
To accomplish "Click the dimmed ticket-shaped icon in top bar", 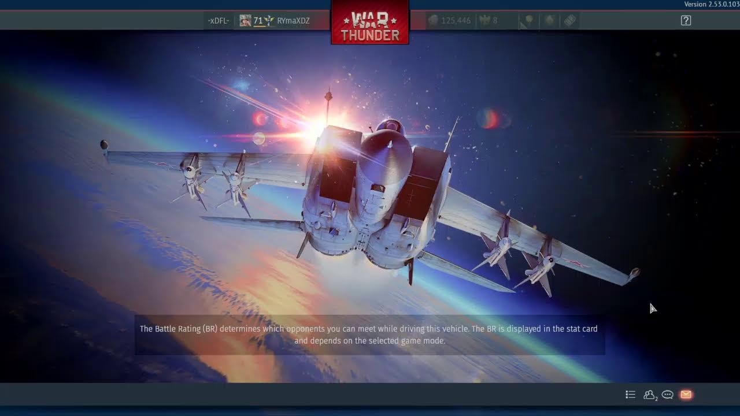I will click(x=570, y=21).
